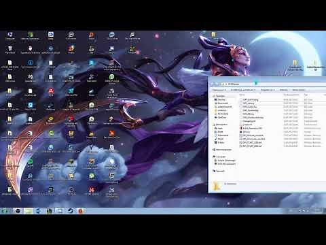
Task: Select Favoriten in the navigation pane
Action: click(220, 96)
